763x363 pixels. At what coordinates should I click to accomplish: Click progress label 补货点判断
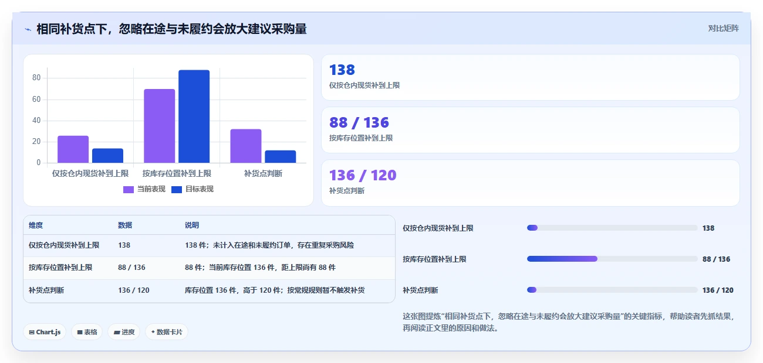420,290
